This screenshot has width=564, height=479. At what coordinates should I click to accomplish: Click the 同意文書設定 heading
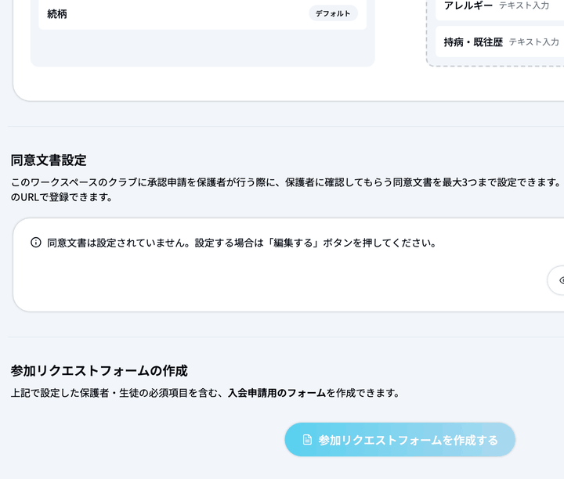coord(49,160)
